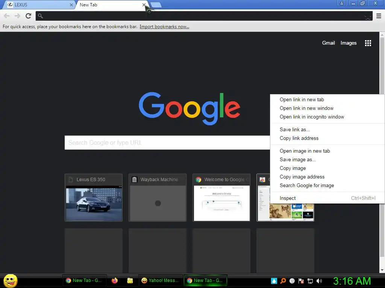The width and height of the screenshot is (385, 288).
Task: Open the volume speaker tray icon
Action: pyautogui.click(x=319, y=281)
